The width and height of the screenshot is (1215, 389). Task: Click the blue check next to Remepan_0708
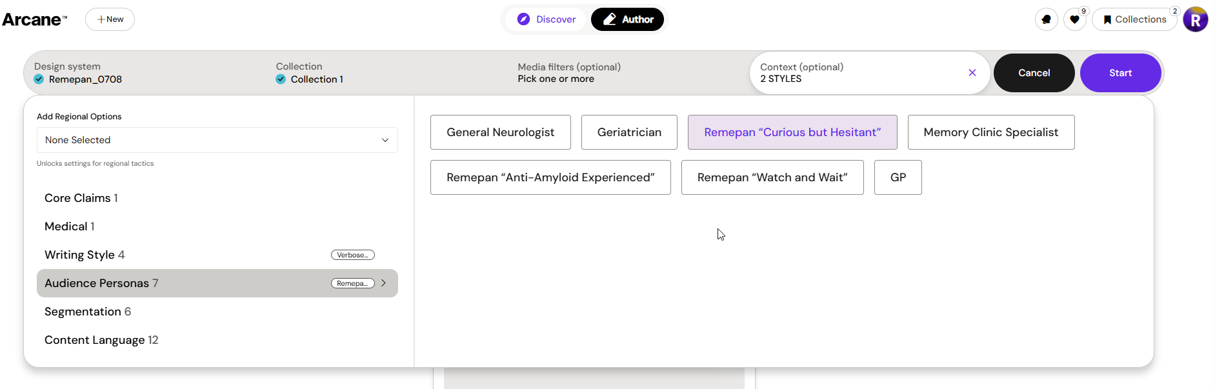point(39,79)
